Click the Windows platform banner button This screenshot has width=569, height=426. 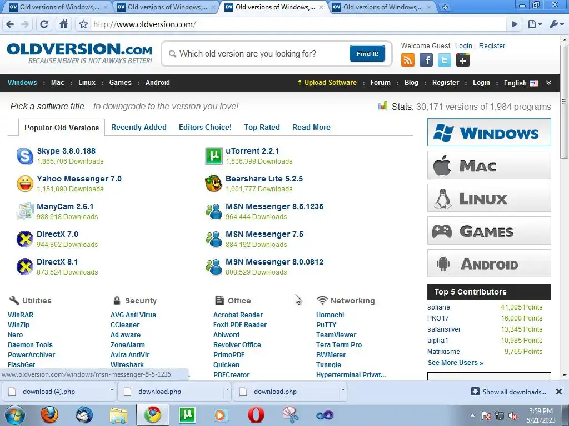coord(489,132)
